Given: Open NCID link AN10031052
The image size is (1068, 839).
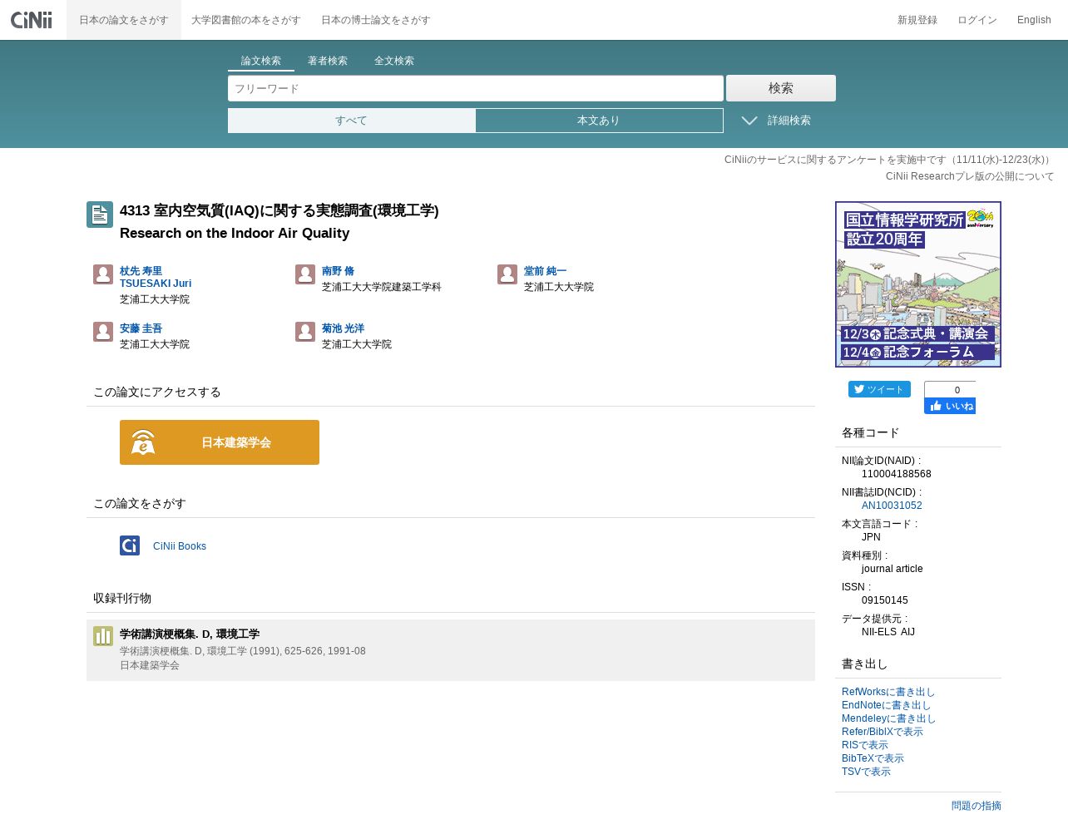Looking at the screenshot, I should [x=892, y=506].
